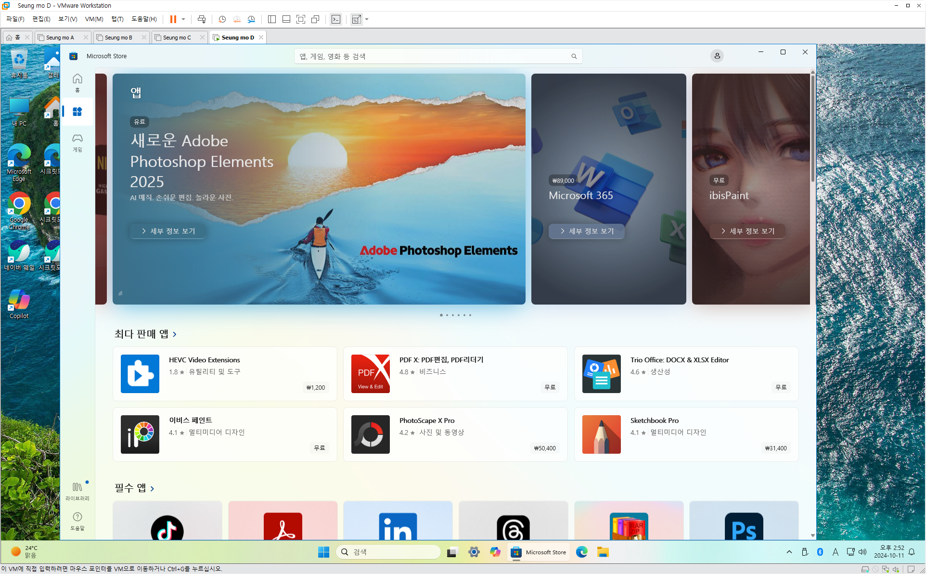Show hidden system tray icons chevron
This screenshot has width=926, height=574.
[x=789, y=552]
